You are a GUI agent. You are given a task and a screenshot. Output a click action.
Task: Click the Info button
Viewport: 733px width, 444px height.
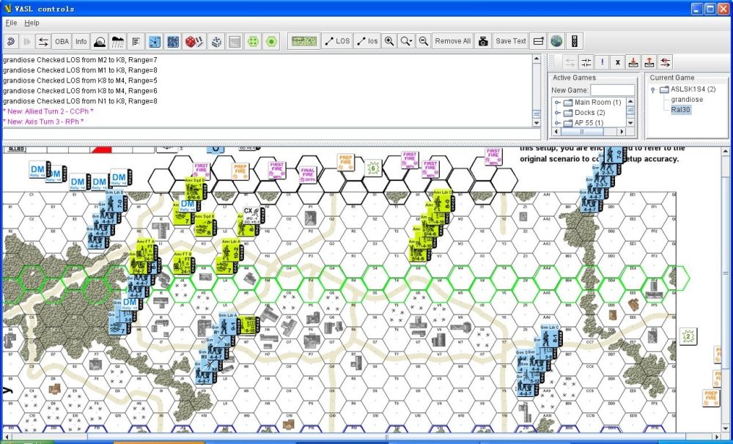[81, 41]
